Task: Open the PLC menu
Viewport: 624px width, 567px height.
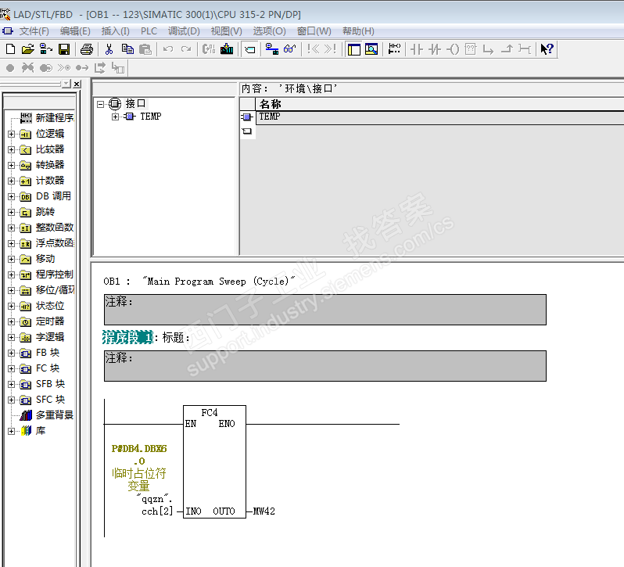Action: coord(149,31)
